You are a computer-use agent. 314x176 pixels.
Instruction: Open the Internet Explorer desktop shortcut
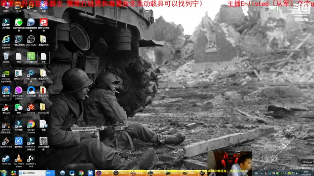(6, 42)
